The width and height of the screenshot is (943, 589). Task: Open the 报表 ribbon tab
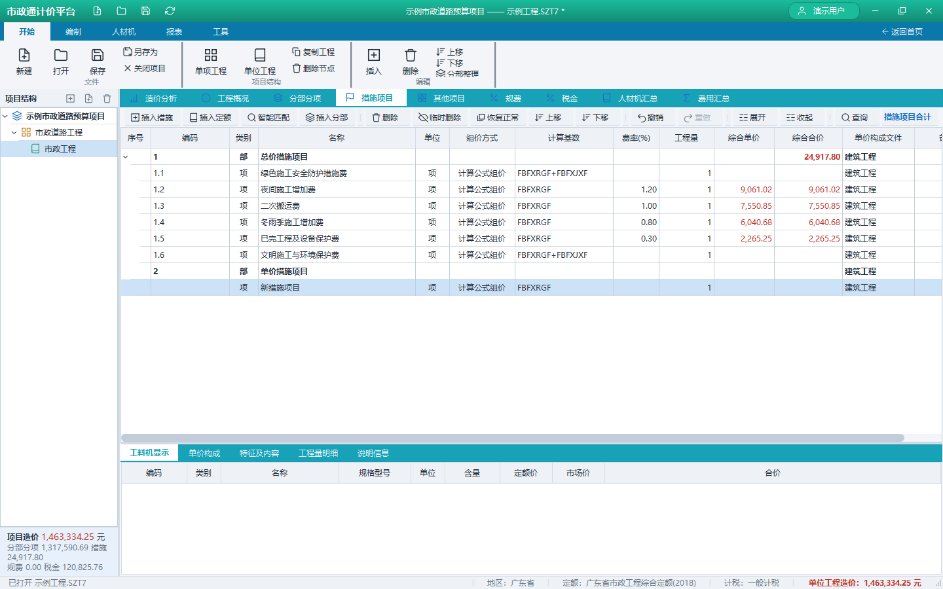174,31
